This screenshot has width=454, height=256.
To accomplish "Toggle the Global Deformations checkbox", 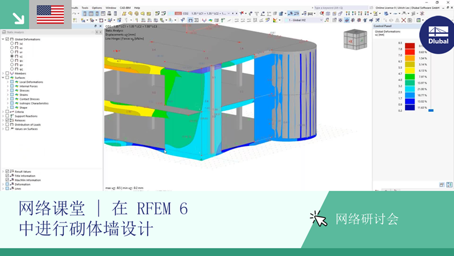I will pos(7,39).
